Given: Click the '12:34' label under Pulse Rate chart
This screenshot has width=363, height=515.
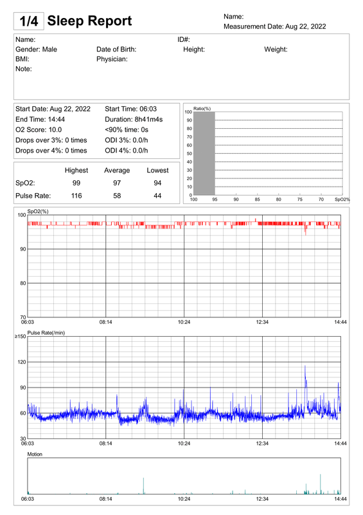Looking at the screenshot, I should coord(262,444).
